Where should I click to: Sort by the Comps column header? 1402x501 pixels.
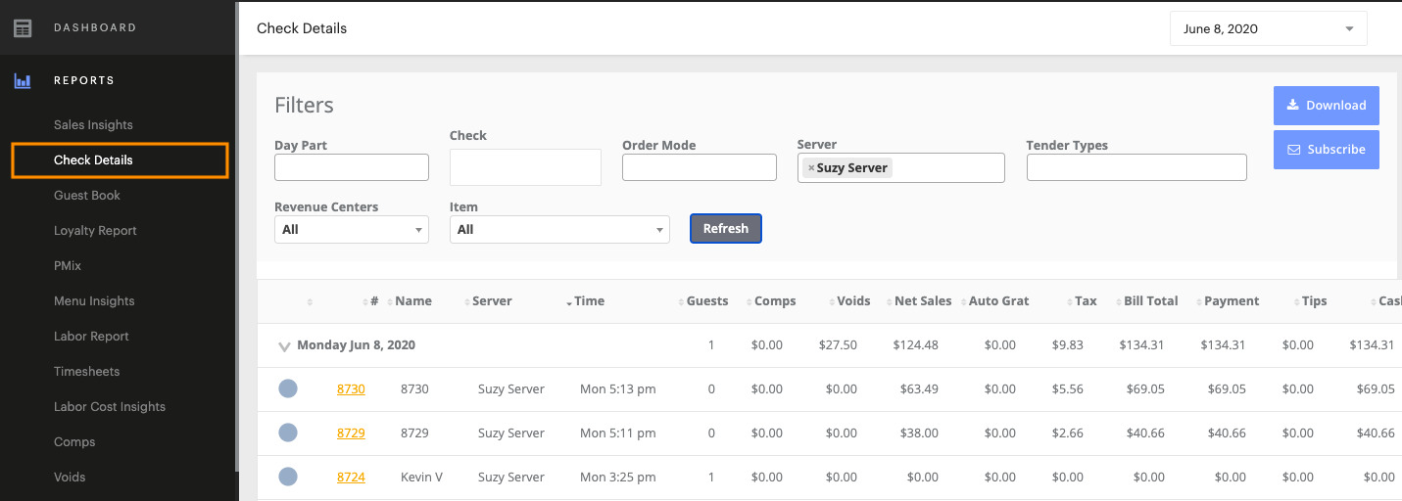pos(775,301)
